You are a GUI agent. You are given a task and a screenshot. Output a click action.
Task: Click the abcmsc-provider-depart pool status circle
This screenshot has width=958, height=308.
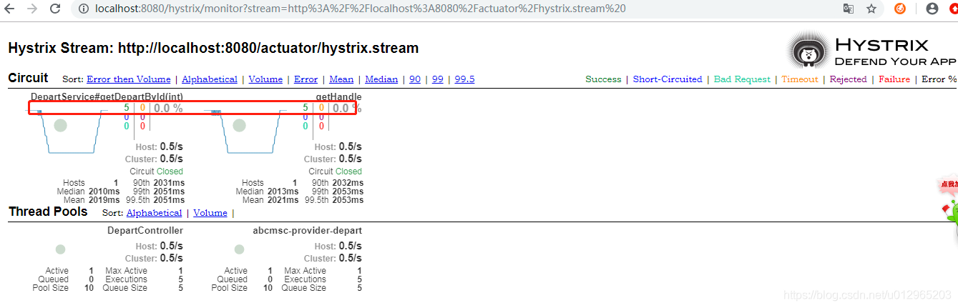[239, 249]
